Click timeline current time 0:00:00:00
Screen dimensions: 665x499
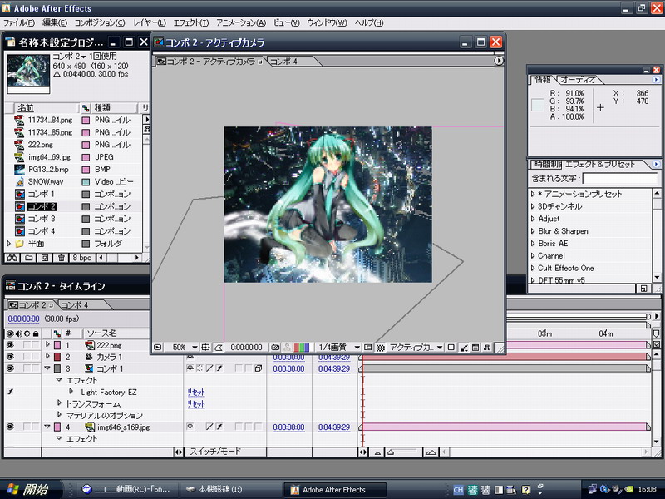coord(24,319)
